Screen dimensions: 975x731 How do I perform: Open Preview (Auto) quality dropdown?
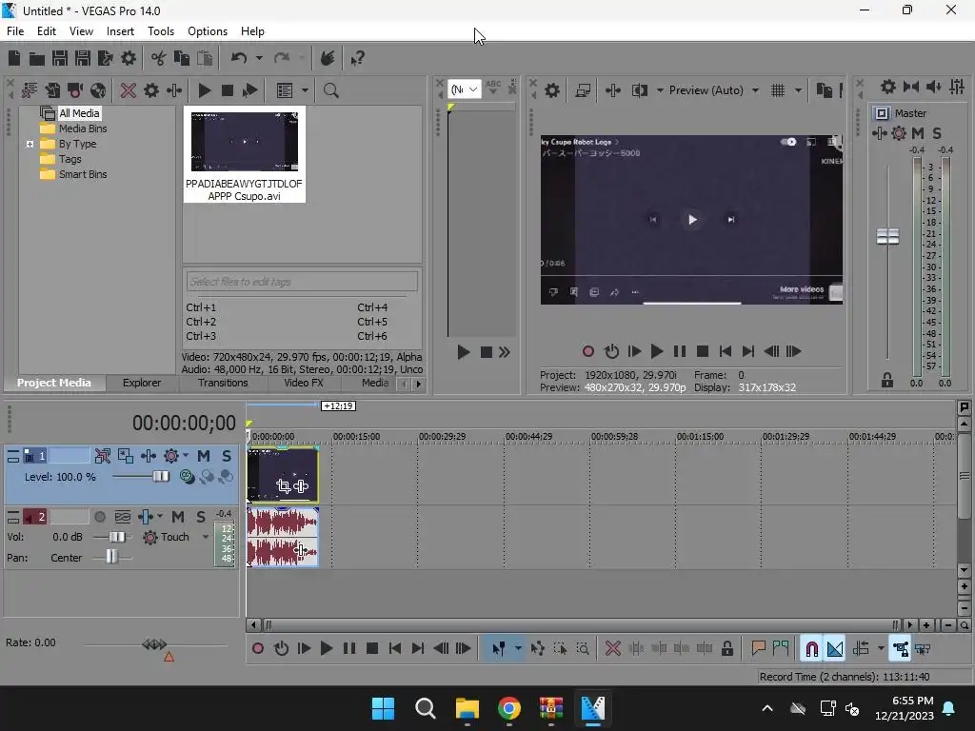coord(755,90)
